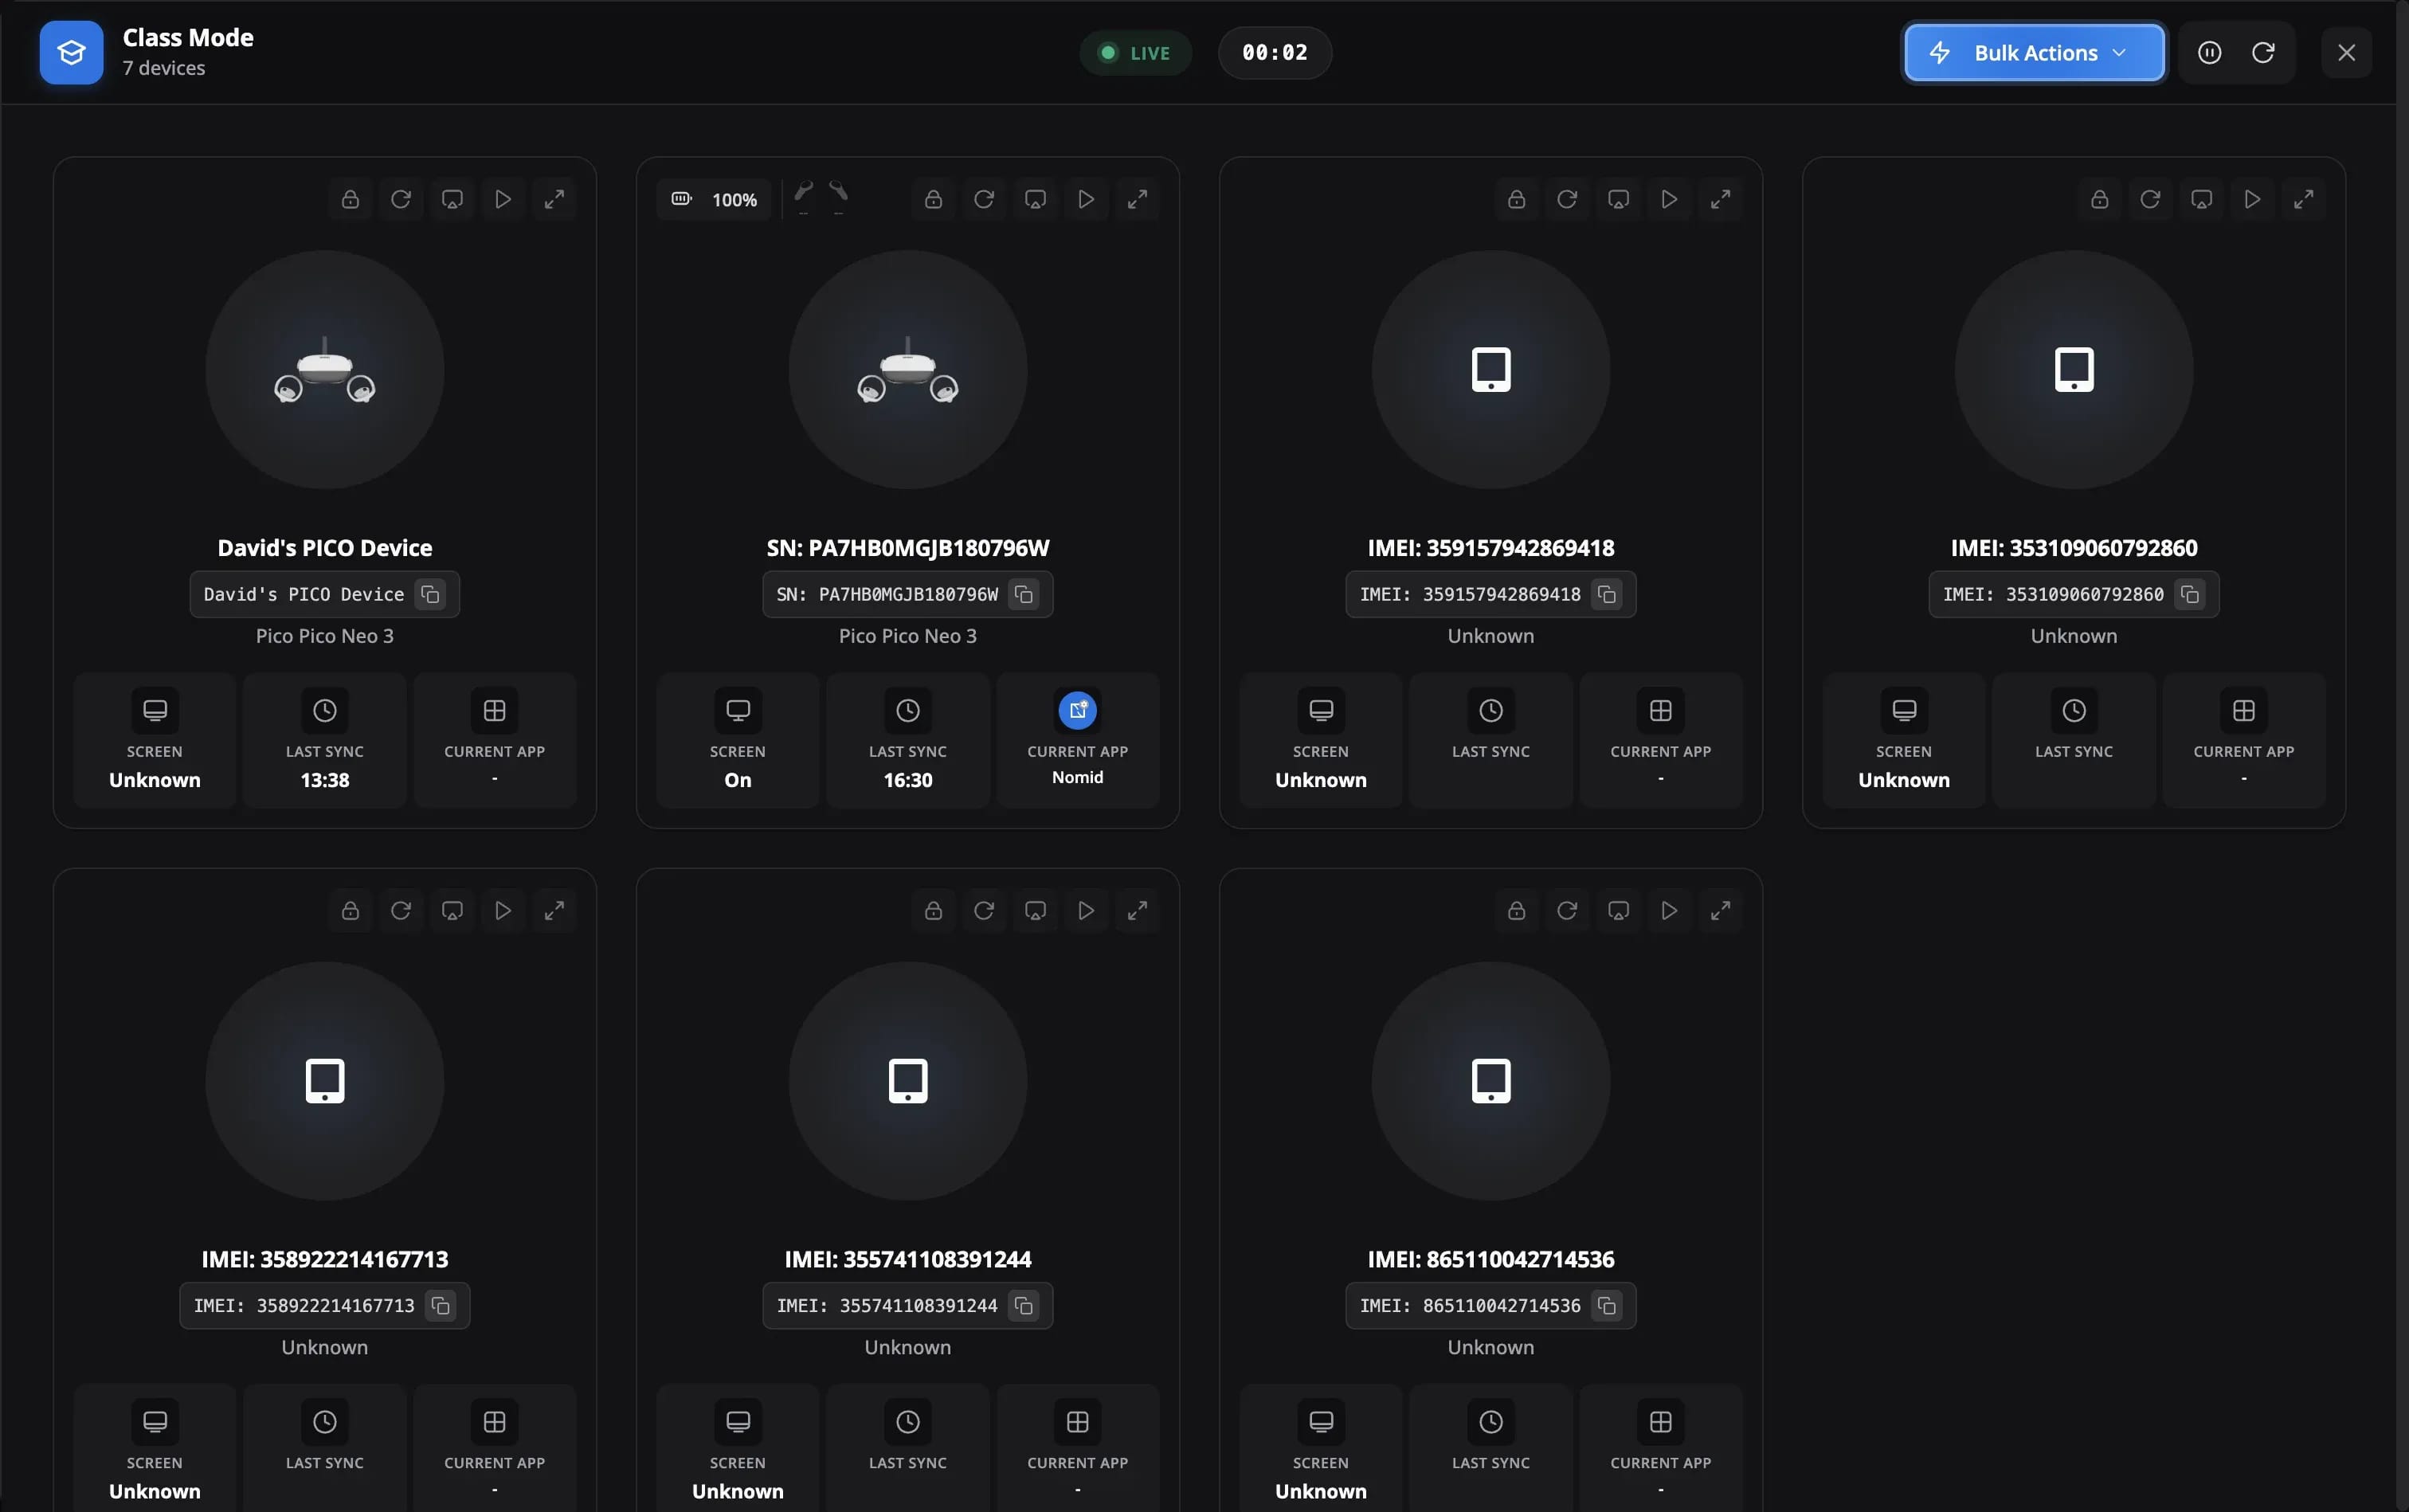Click the 100% battery indicator
The height and width of the screenshot is (1512, 2409).
coord(715,199)
